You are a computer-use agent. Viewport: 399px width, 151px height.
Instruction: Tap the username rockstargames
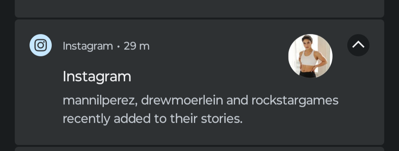coord(295,101)
